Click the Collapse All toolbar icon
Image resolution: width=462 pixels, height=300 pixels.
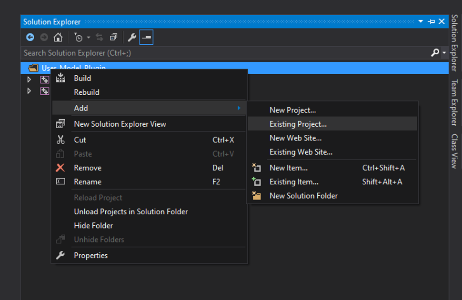point(114,38)
